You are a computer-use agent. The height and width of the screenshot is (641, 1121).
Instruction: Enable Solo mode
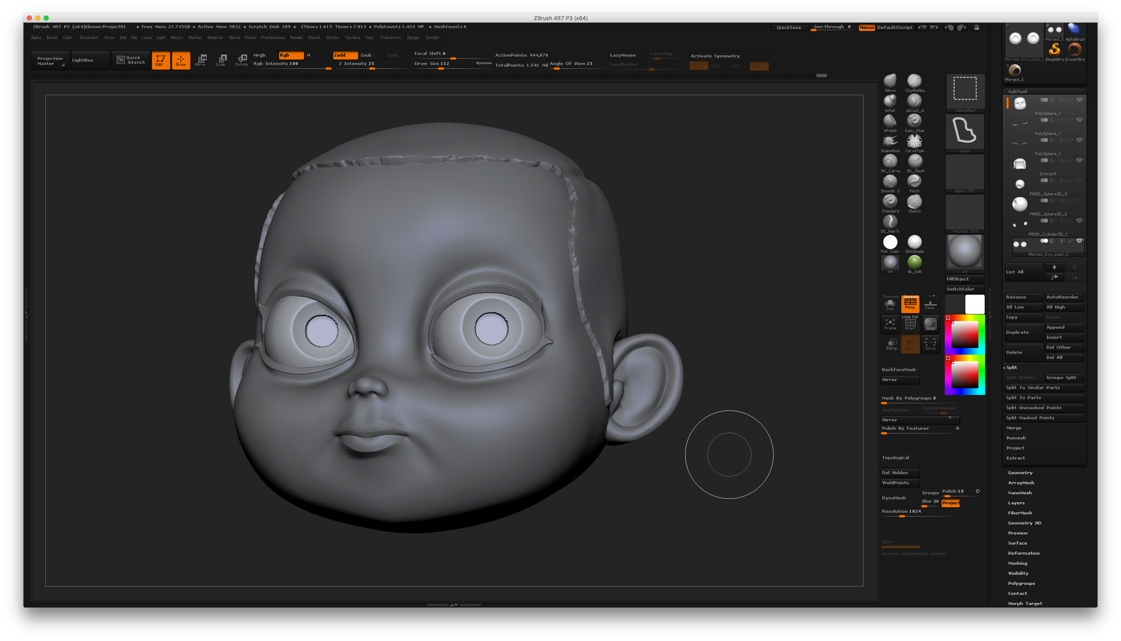[x=890, y=304]
